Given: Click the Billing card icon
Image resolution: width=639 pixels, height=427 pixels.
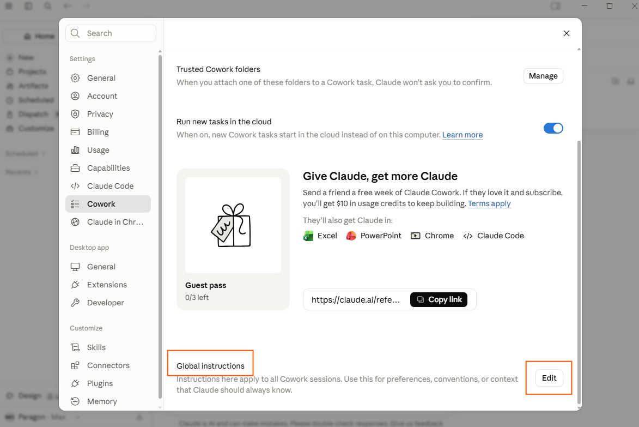Looking at the screenshot, I should coord(75,132).
